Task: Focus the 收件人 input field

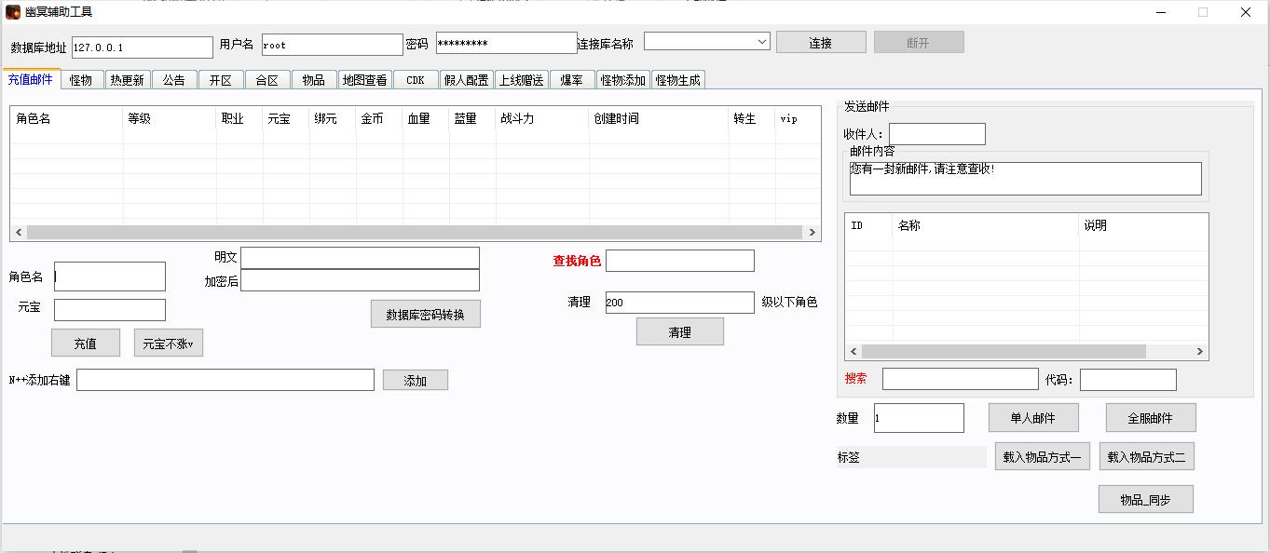Action: point(936,134)
